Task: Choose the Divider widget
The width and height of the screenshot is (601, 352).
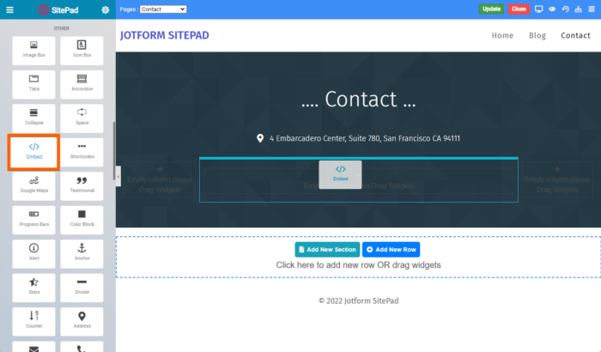Action: [x=82, y=288]
